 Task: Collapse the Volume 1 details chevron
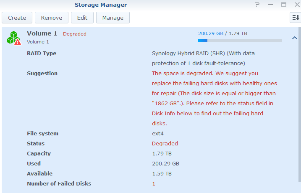point(294,38)
